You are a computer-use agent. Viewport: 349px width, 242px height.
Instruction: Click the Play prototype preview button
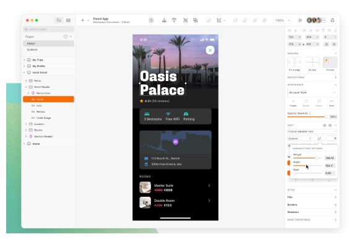point(300,20)
